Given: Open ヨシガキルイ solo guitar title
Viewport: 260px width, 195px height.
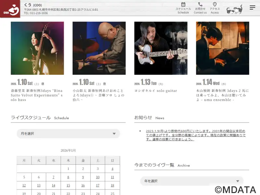Looking at the screenshot, I should click(x=156, y=91).
